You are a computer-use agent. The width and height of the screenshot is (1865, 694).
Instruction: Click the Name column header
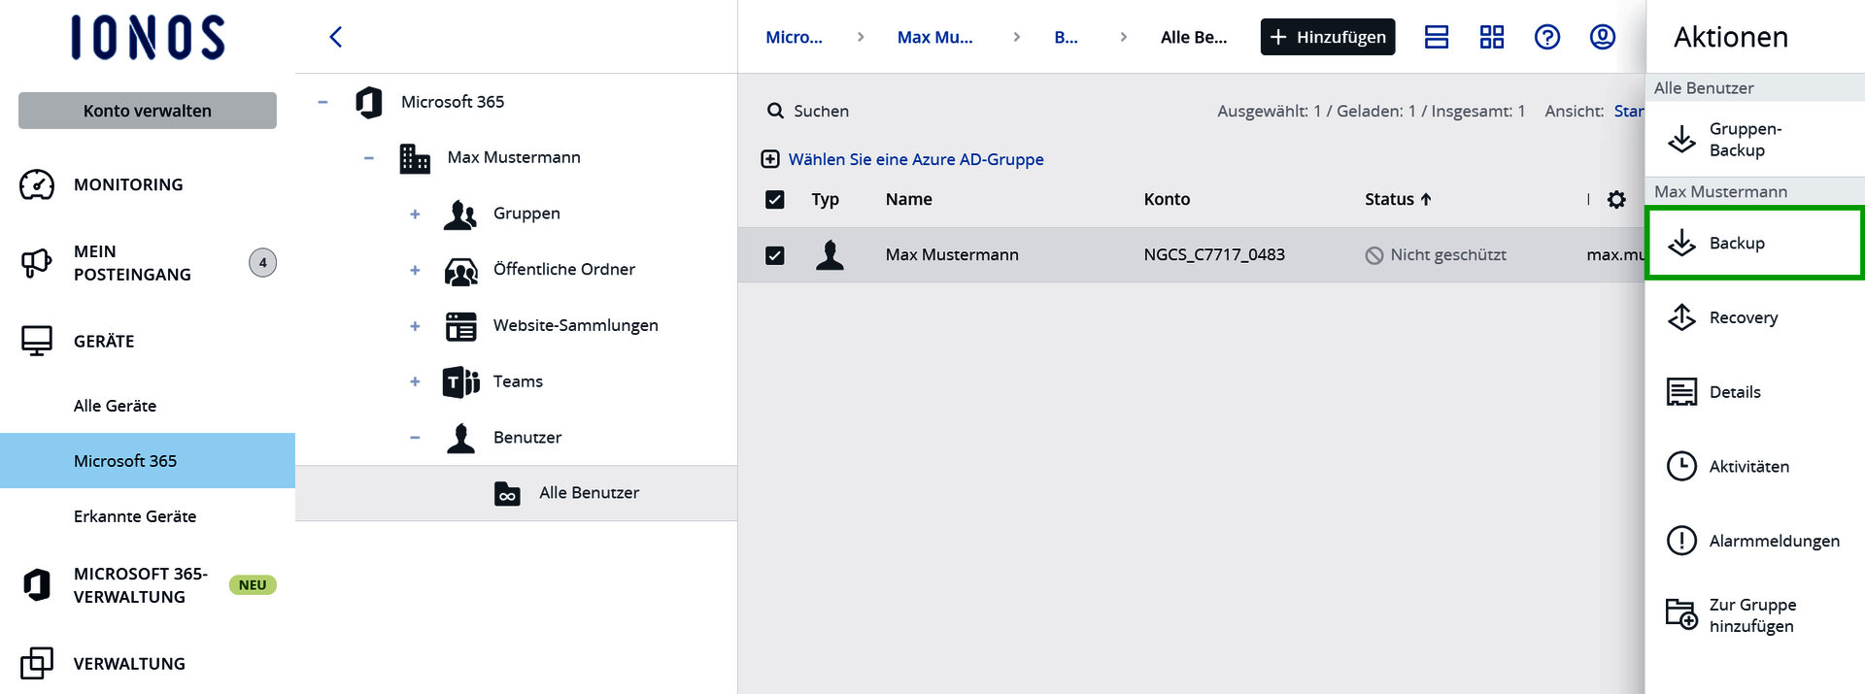click(908, 199)
